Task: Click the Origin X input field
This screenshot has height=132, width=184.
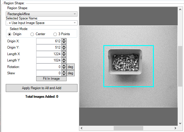Action: pos(49,41)
